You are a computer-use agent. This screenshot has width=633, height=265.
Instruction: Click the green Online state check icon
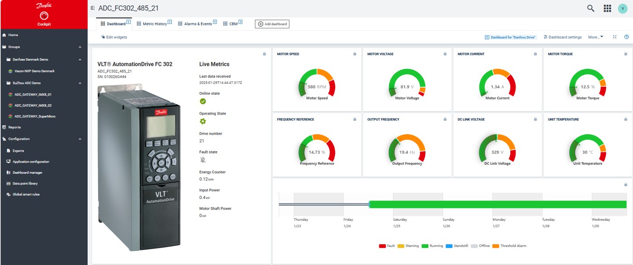point(203,101)
